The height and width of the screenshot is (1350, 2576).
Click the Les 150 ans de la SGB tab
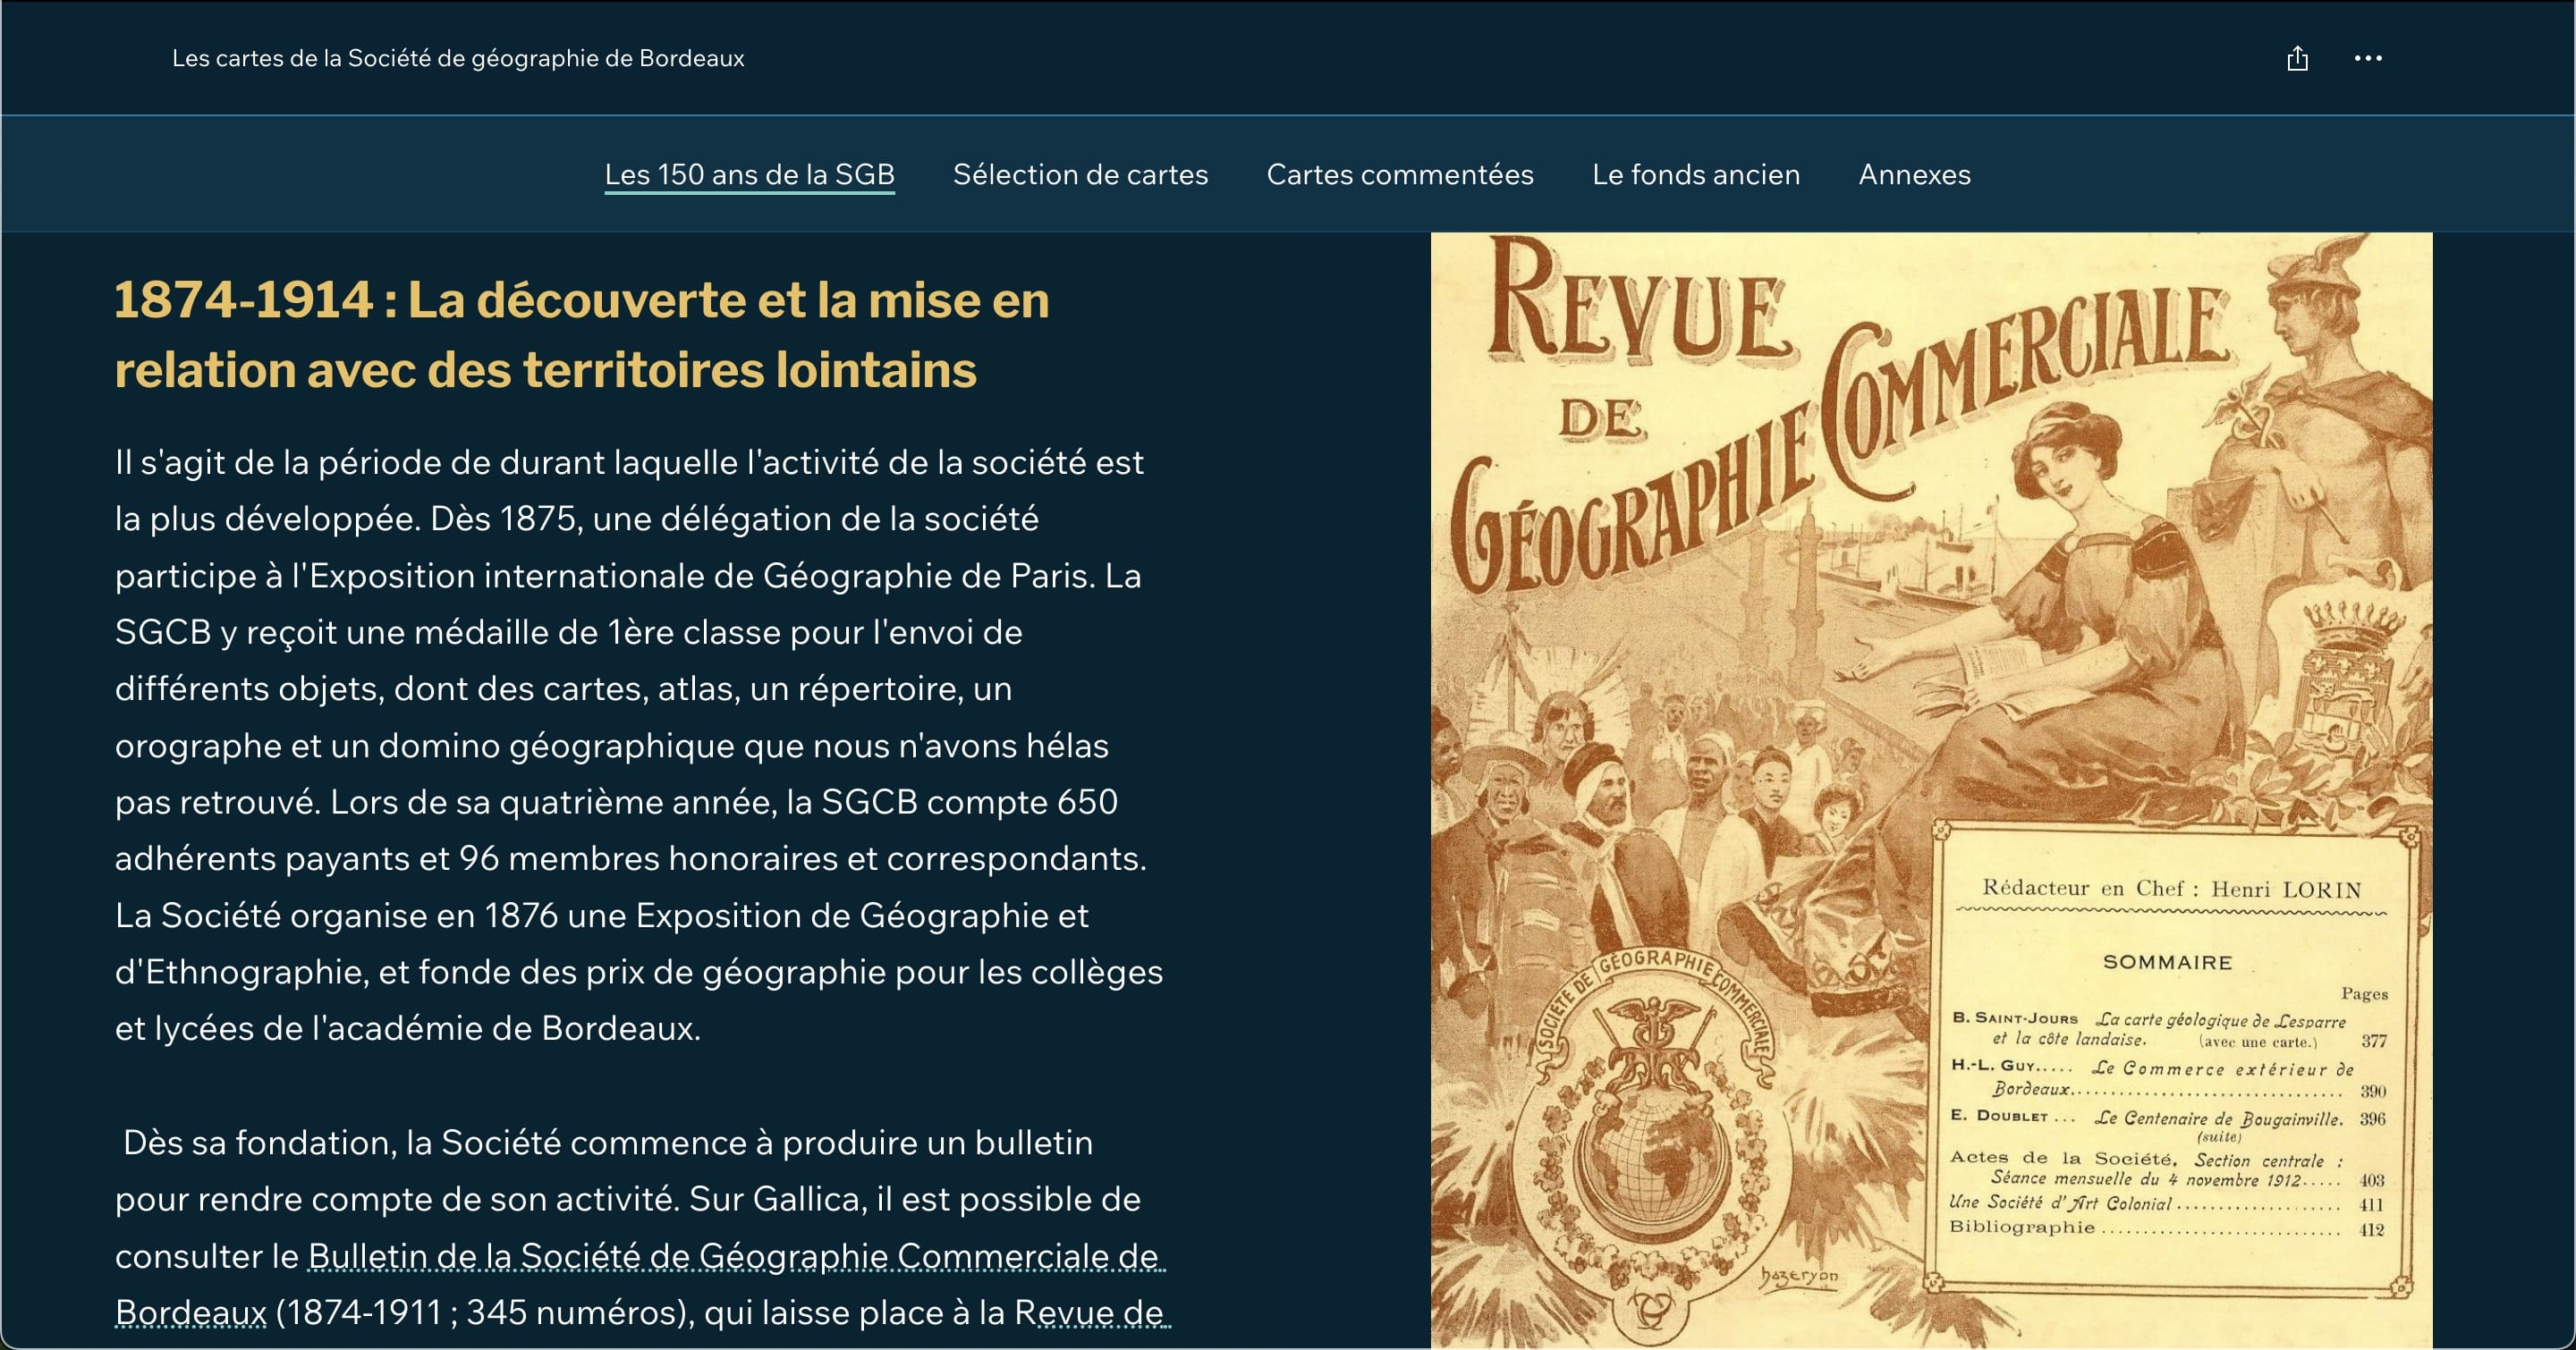(749, 175)
